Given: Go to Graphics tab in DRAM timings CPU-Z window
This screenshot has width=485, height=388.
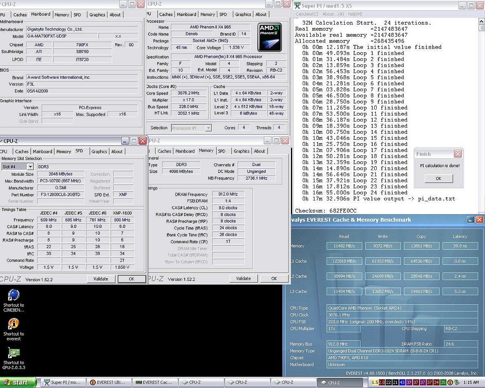Looking at the screenshot, I should click(242, 151).
